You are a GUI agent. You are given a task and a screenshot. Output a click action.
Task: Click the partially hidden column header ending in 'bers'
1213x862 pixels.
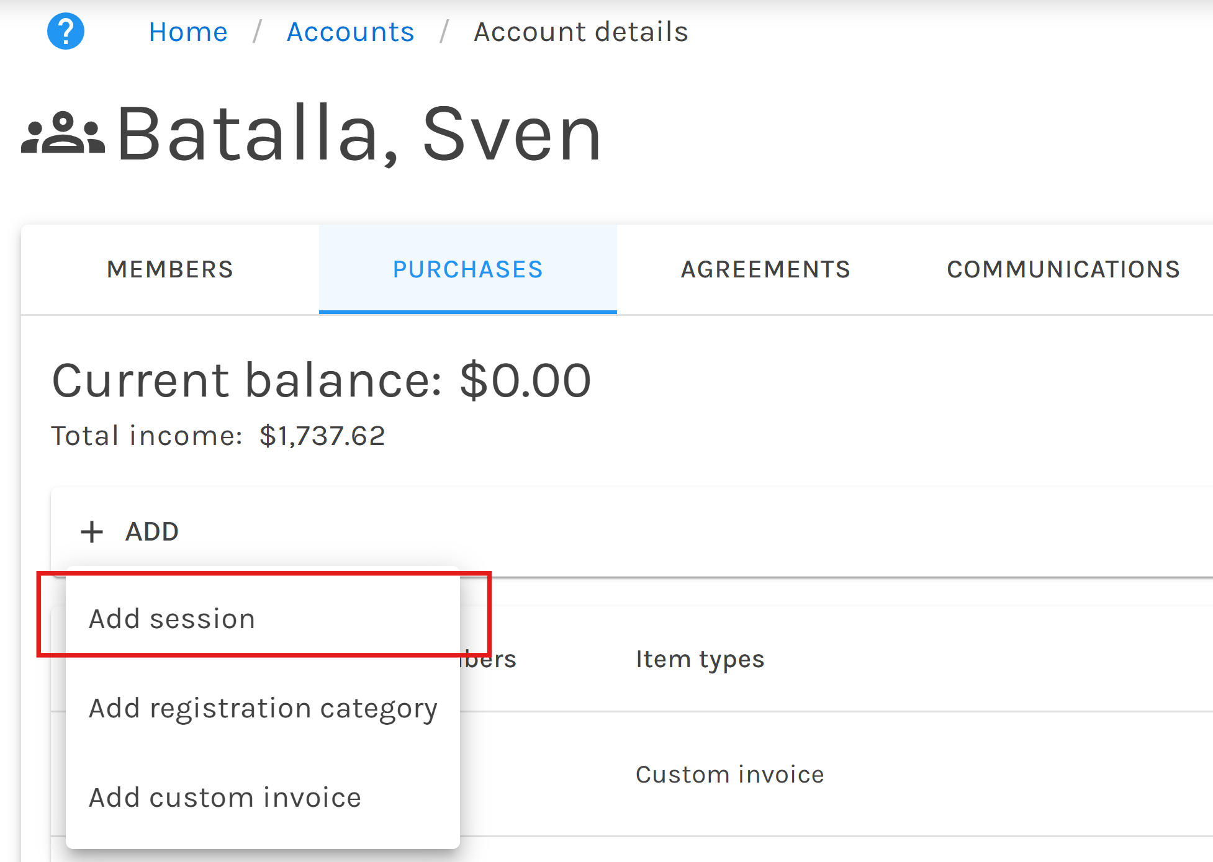click(x=489, y=659)
